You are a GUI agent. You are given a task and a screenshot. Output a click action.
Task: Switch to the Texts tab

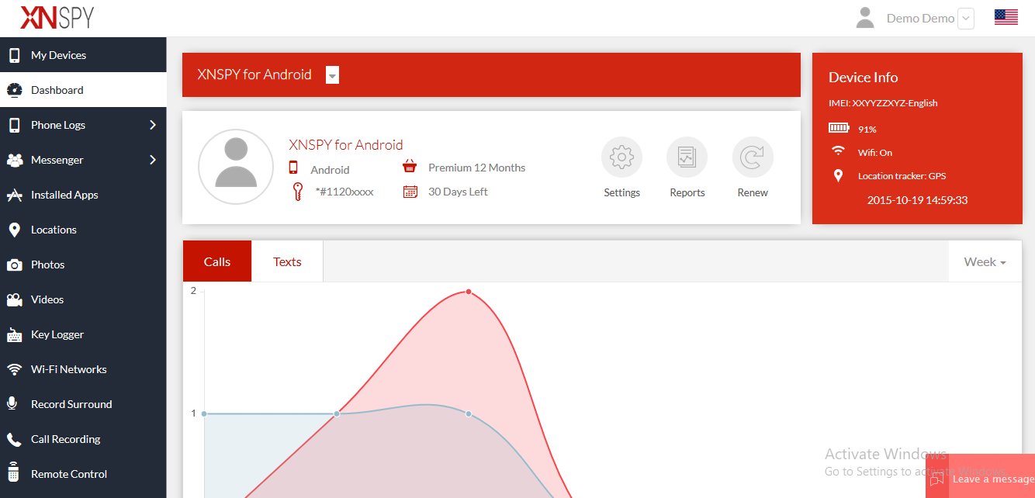point(287,261)
